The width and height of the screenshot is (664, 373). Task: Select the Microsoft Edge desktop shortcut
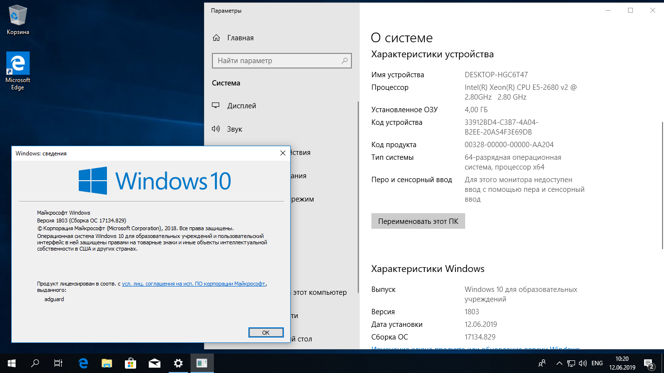pyautogui.click(x=18, y=71)
